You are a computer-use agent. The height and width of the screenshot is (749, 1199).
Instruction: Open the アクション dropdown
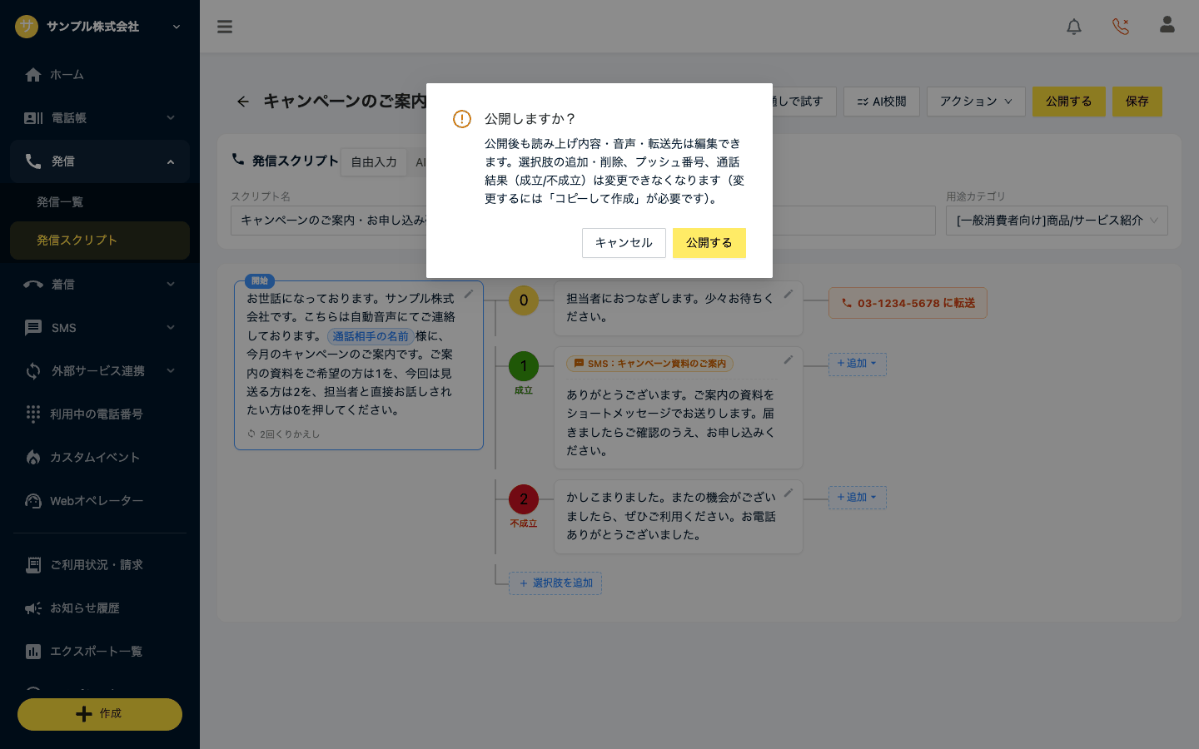click(x=976, y=102)
